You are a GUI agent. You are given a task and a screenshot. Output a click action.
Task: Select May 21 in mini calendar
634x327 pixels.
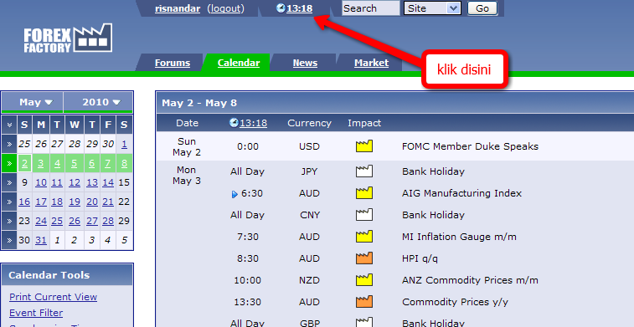[x=108, y=202]
